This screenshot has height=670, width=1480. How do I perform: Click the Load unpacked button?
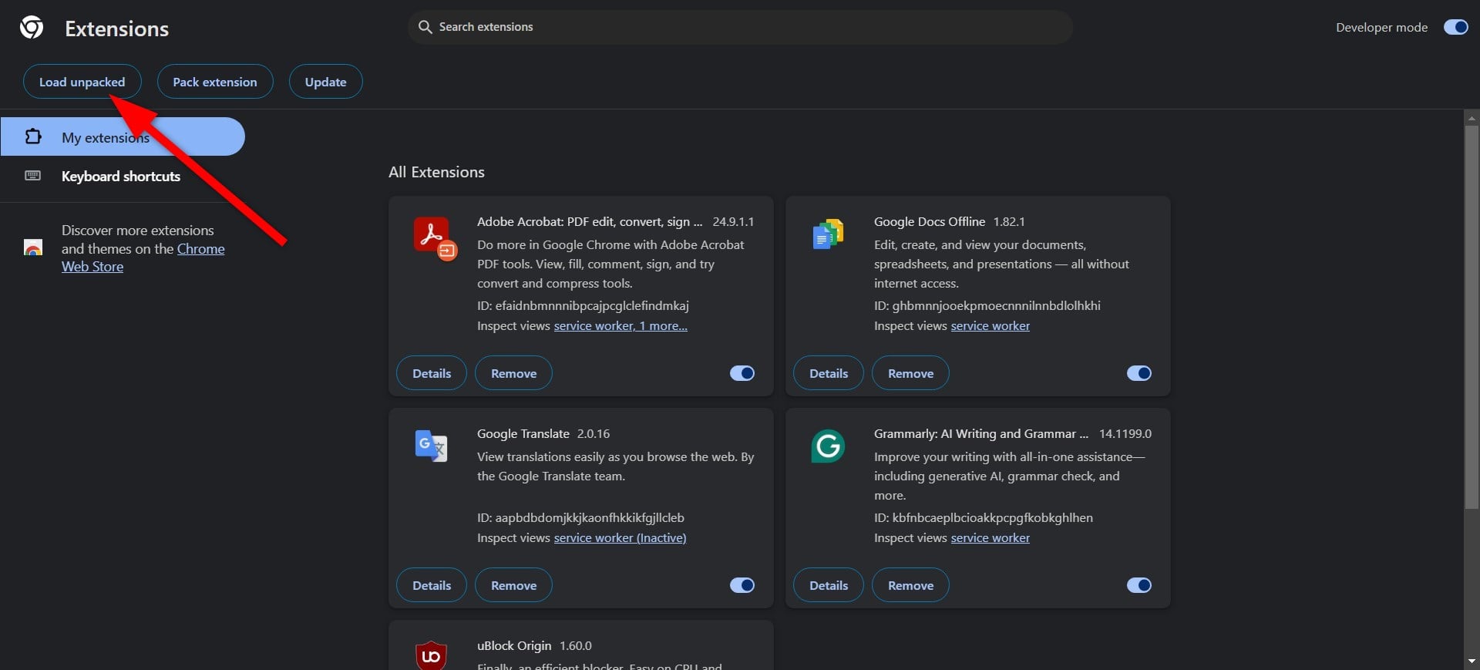click(82, 82)
